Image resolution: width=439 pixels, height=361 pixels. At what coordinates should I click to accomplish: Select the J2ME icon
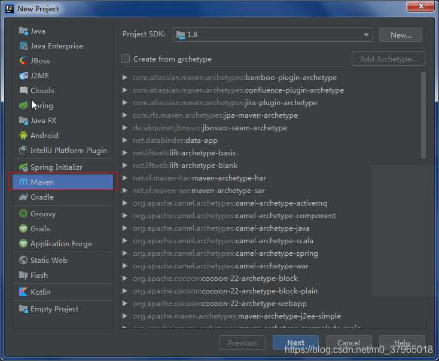tap(23, 75)
